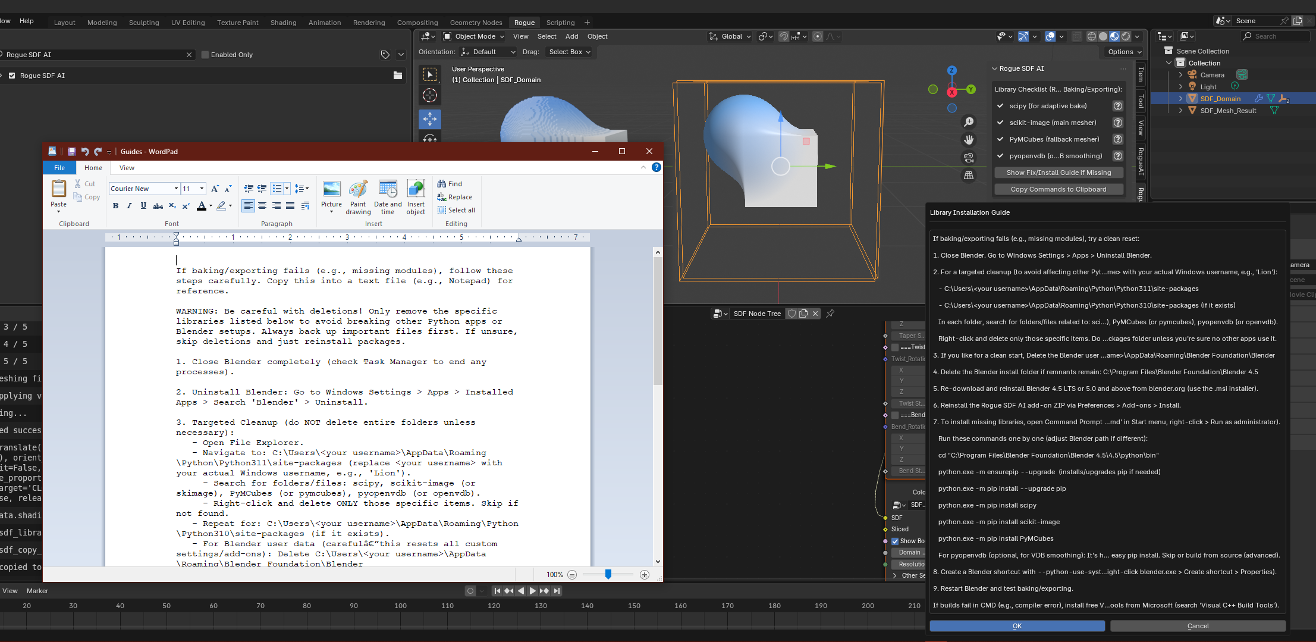Click the WordPad zoom slider handle
The height and width of the screenshot is (642, 1316).
608,574
